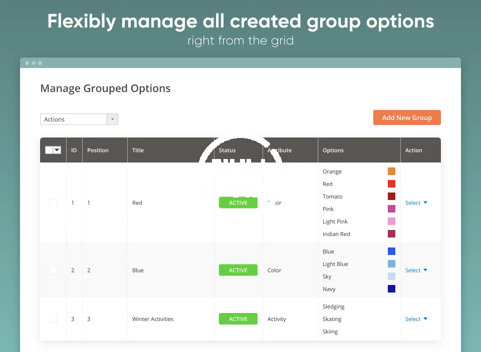Viewport: 481px width, 352px height.
Task: Open Select action menu for Blue row
Action: coord(416,270)
